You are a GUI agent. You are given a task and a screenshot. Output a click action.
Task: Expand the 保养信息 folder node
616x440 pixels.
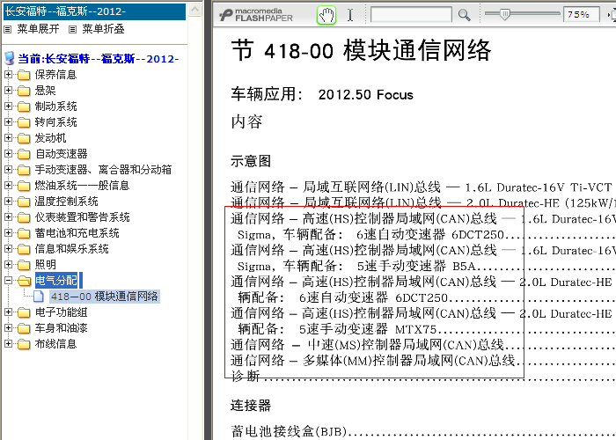(x=8, y=74)
